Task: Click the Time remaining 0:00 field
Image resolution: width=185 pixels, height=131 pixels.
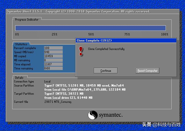Action: pyautogui.click(x=53, y=69)
